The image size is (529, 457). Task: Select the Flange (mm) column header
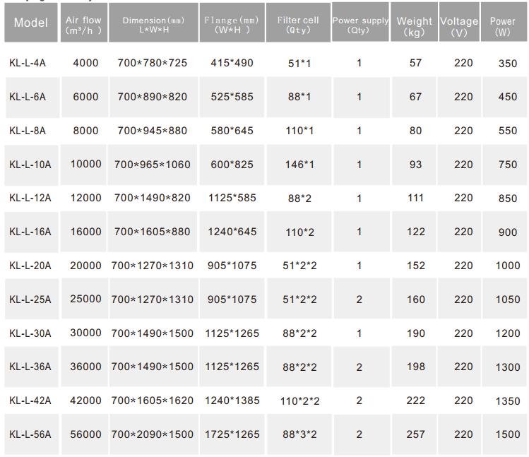[x=231, y=25]
